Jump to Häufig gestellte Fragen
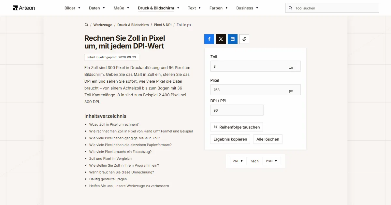 (x=108, y=179)
